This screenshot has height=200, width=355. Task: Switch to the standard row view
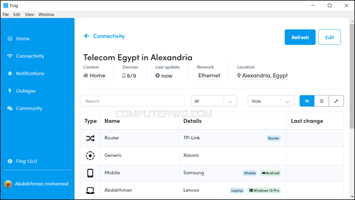[x=307, y=101]
